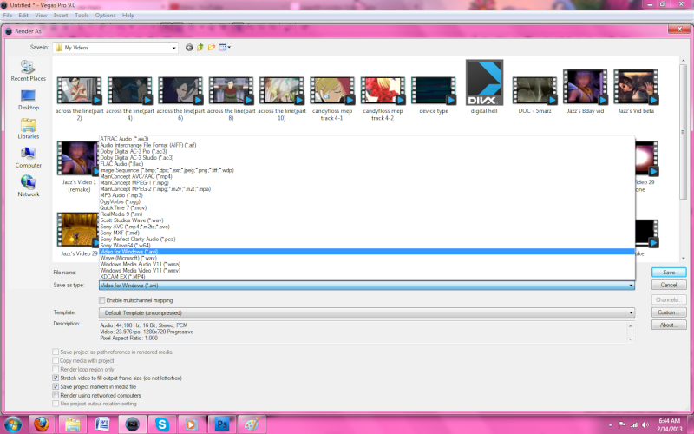Select candyfloss mep track 4-1 file

pos(332,98)
